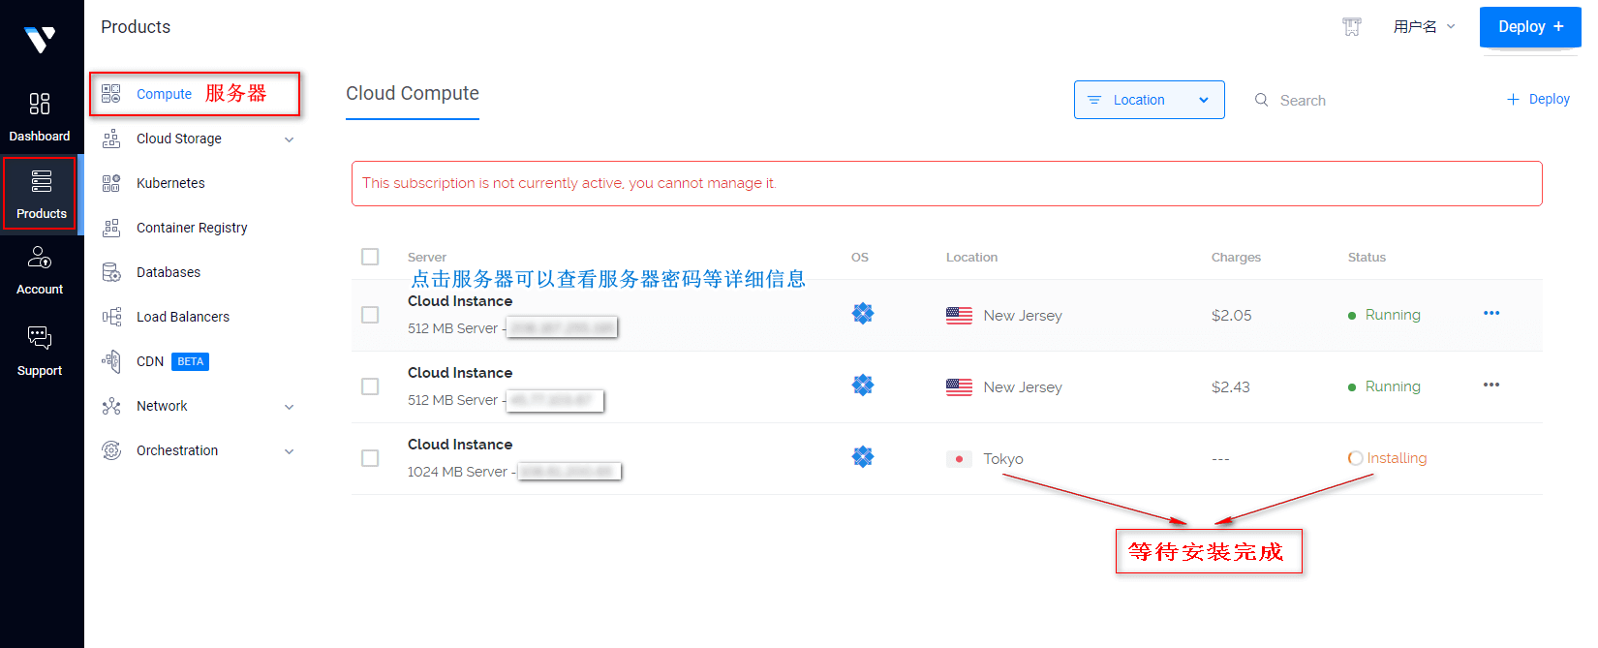Click the Compute menu icon
This screenshot has width=1598, height=648.
[x=111, y=94]
